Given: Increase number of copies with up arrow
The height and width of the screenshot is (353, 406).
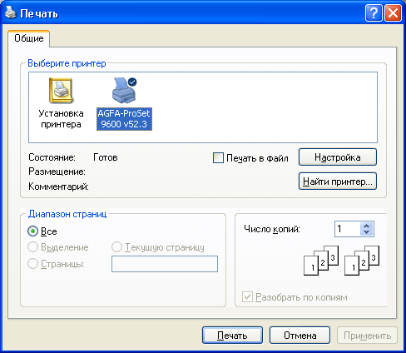Looking at the screenshot, I should (x=367, y=226).
